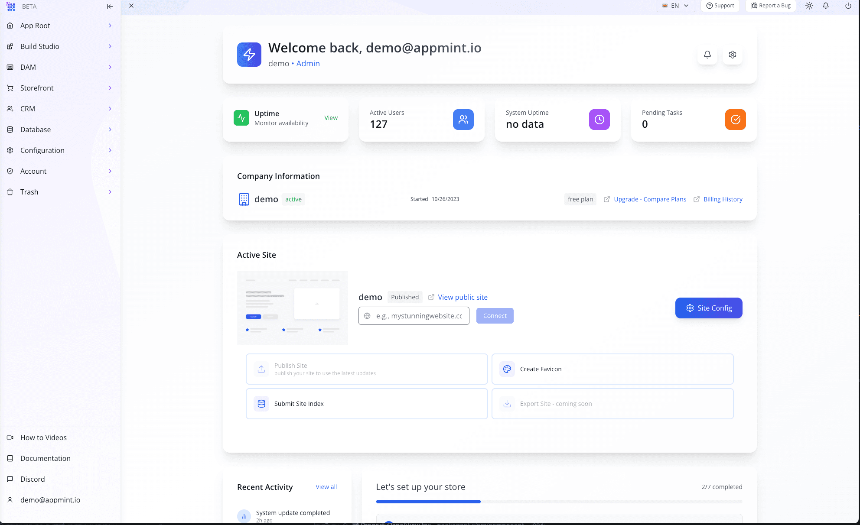Screen dimensions: 860x525
Task: Click the Report a Bug icon button
Action: (x=770, y=6)
